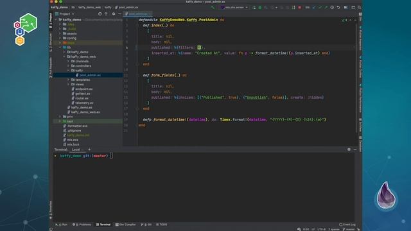411x231 pixels.
Task: Click the Git push arrow icon
Action: click(x=326, y=7)
